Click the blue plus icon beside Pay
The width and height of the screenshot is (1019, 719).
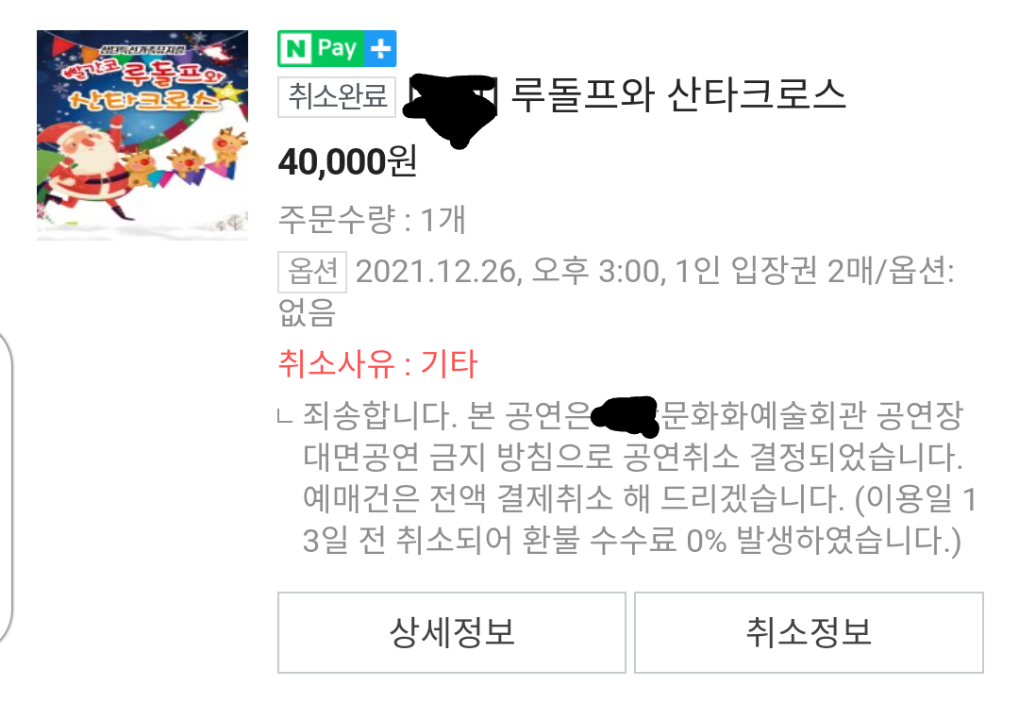pyautogui.click(x=381, y=49)
